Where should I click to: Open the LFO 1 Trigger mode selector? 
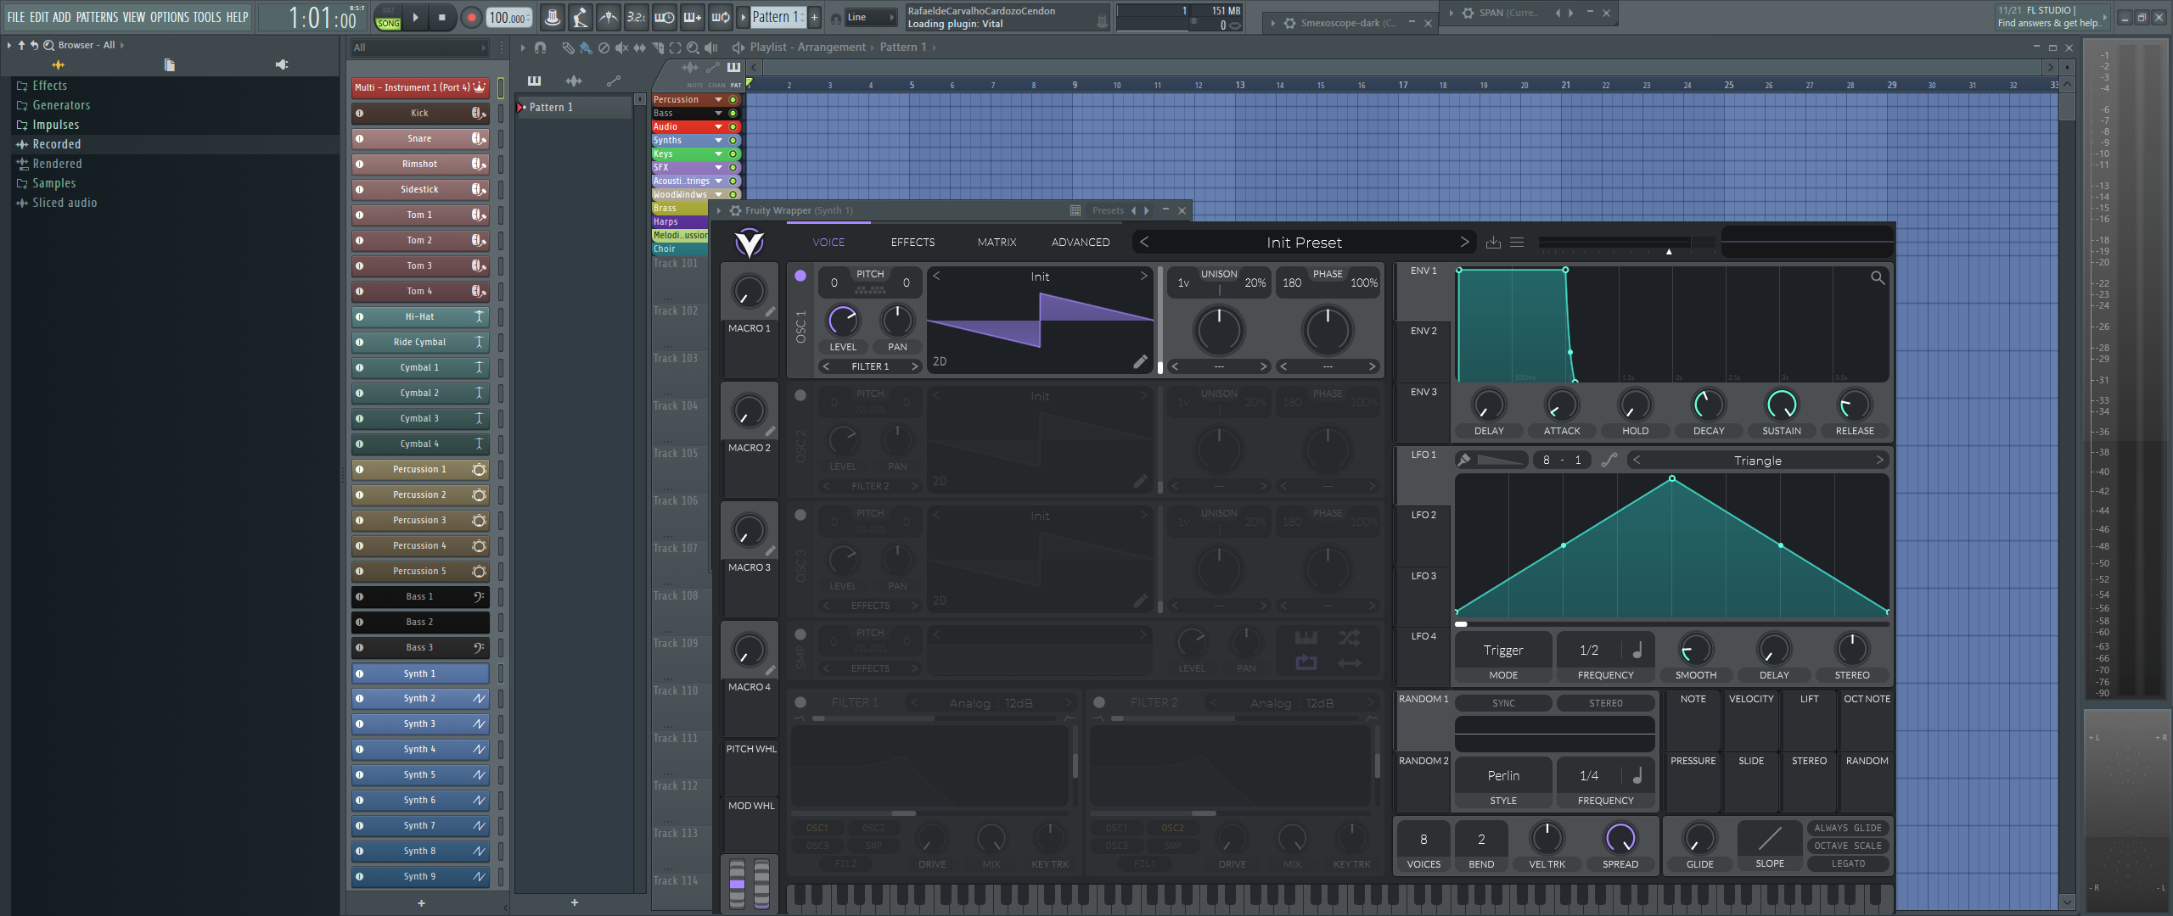(1503, 651)
